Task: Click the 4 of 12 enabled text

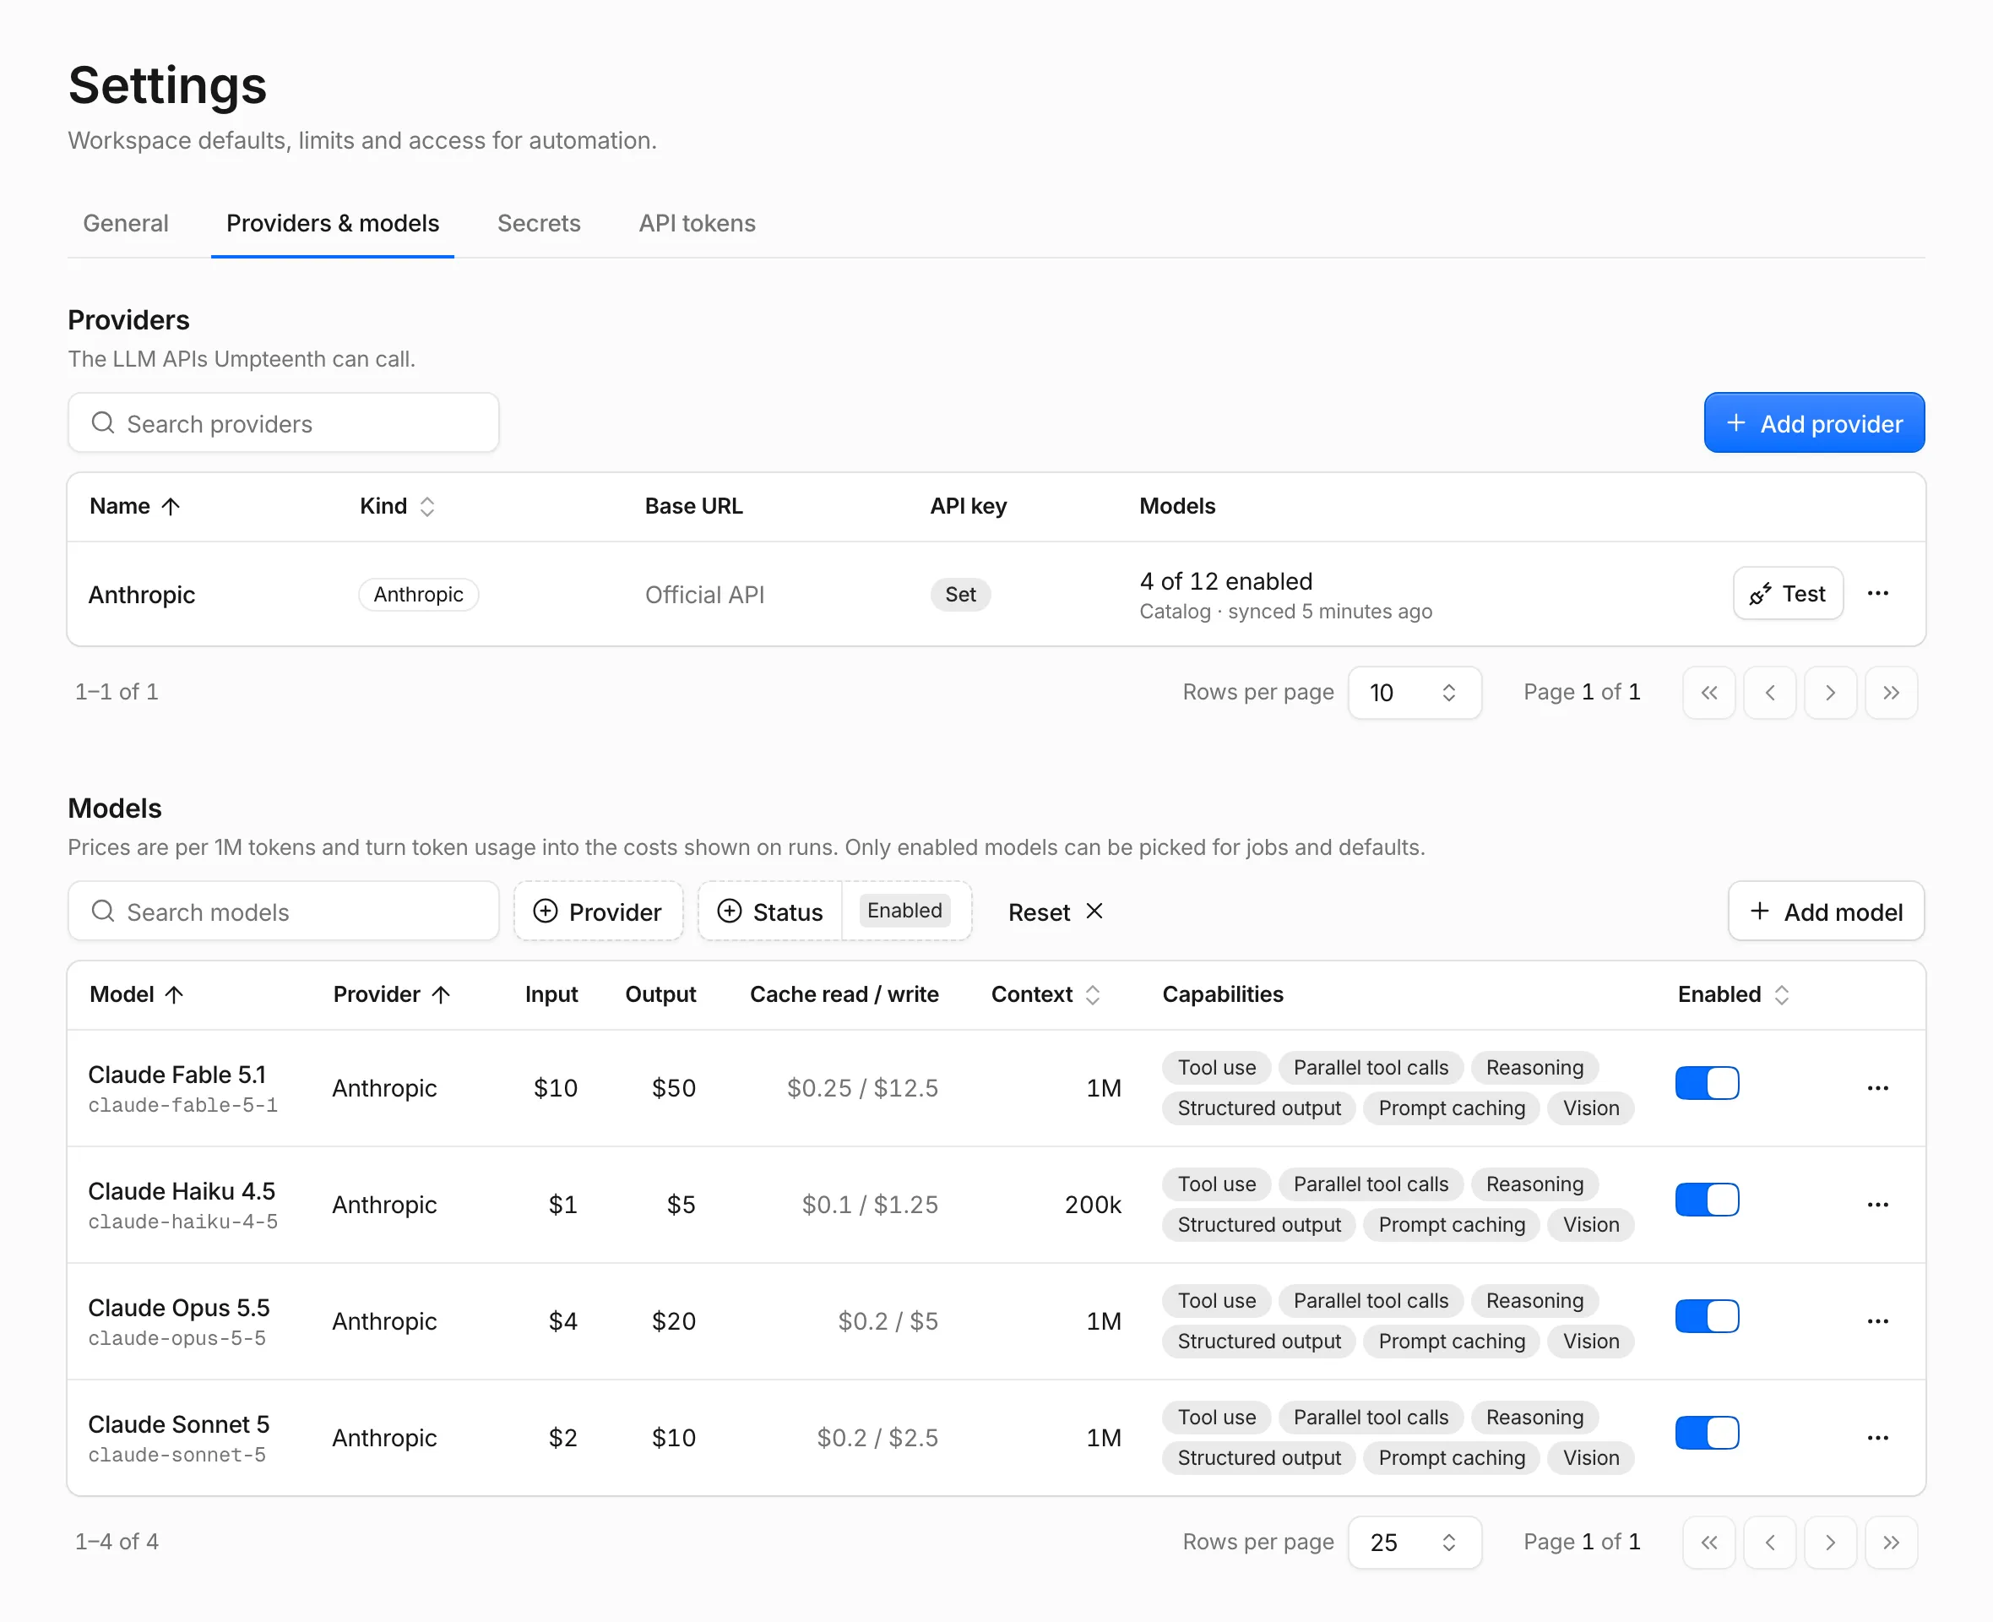Action: pyautogui.click(x=1225, y=581)
